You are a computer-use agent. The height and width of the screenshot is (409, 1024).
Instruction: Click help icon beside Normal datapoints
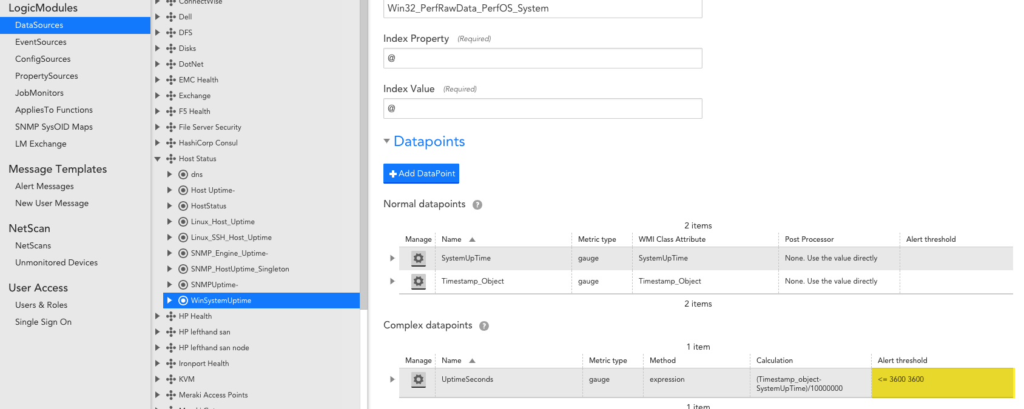(x=477, y=205)
